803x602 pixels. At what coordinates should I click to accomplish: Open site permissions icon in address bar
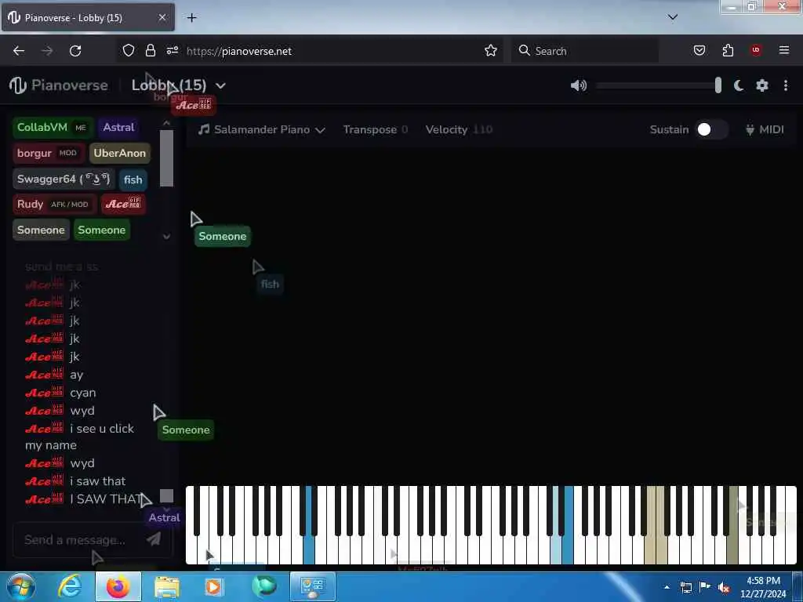coord(172,50)
